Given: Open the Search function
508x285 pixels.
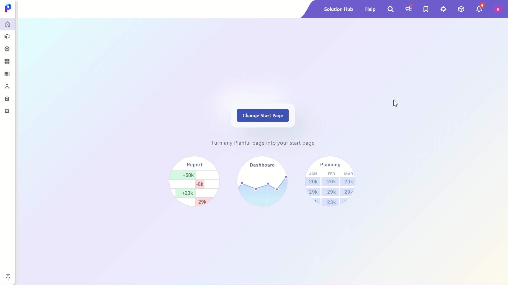Looking at the screenshot, I should tap(391, 9).
